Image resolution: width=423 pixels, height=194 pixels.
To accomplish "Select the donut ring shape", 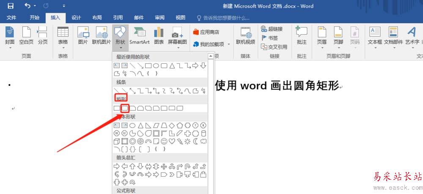I will coord(132,141).
